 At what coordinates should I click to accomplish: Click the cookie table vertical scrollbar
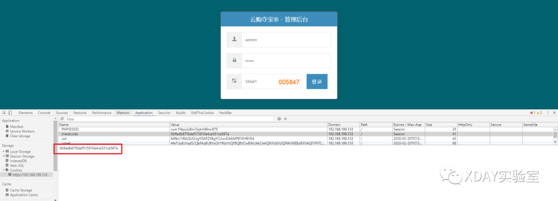[x=555, y=135]
